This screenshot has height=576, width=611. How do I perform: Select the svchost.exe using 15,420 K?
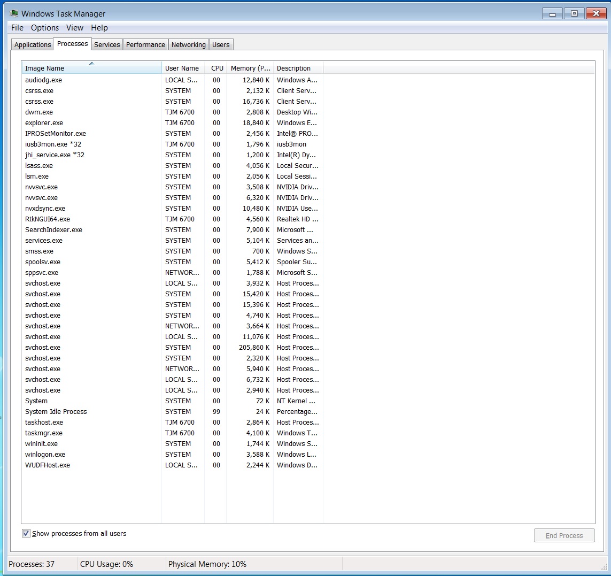172,294
